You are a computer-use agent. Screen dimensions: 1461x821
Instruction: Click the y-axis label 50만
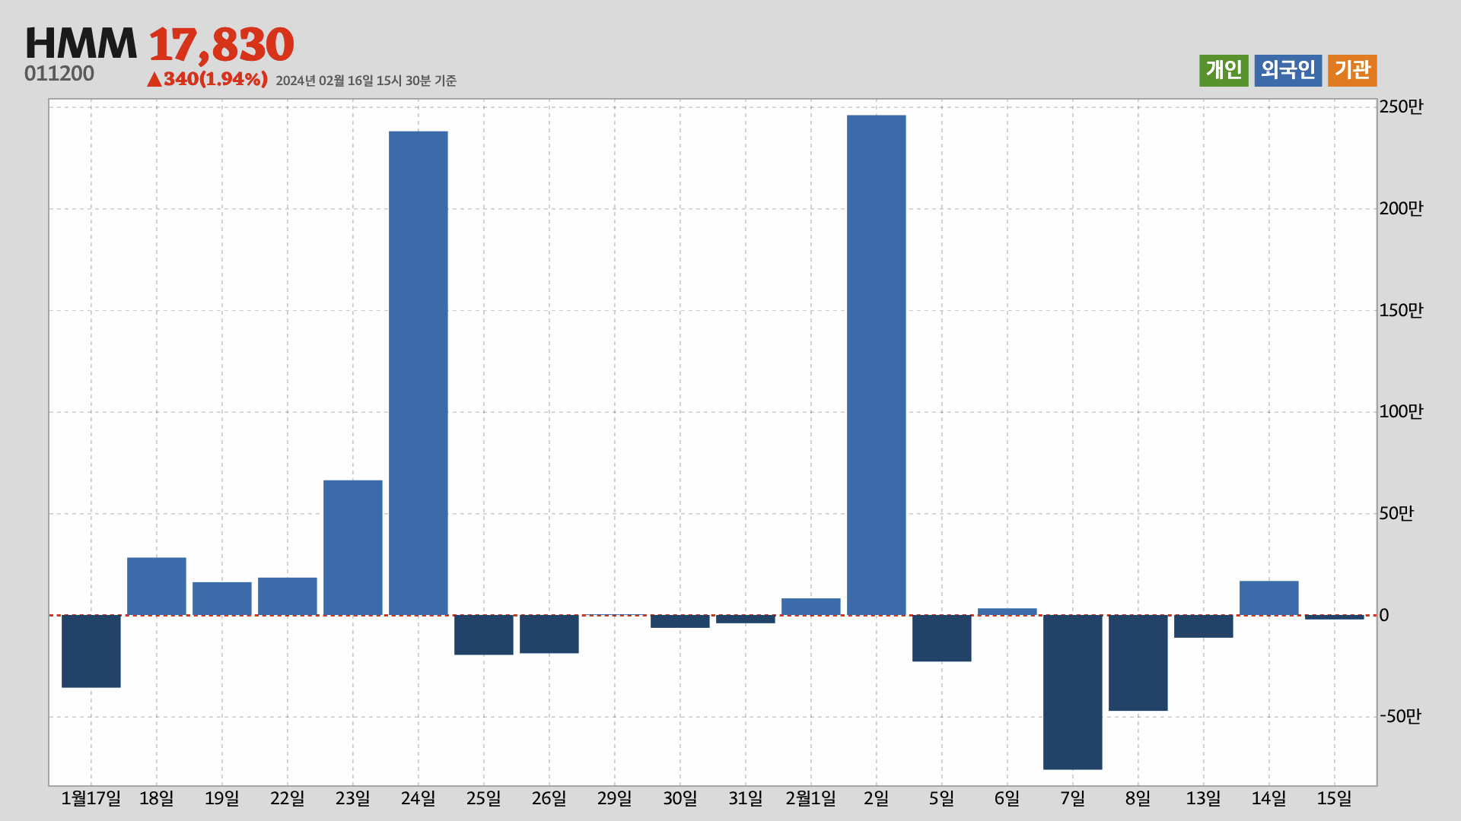click(1396, 514)
